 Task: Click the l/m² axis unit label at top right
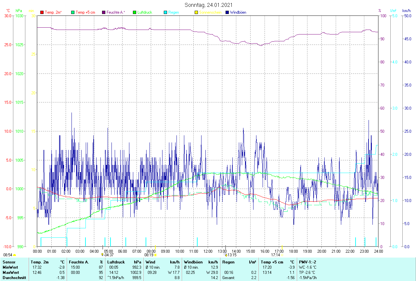394,11
